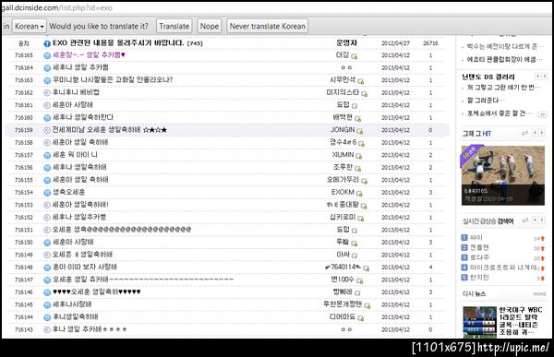Go to next trending search page
The width and height of the screenshot is (554, 357).
coord(542,220)
